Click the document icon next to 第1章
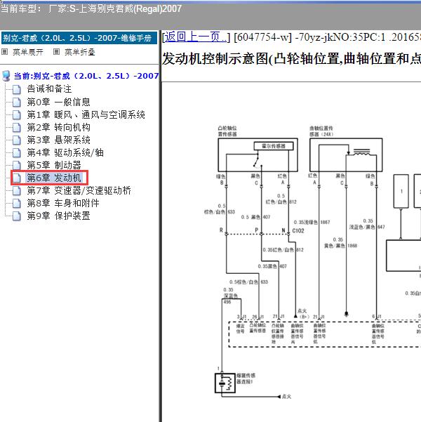421x422 pixels. 16,115
